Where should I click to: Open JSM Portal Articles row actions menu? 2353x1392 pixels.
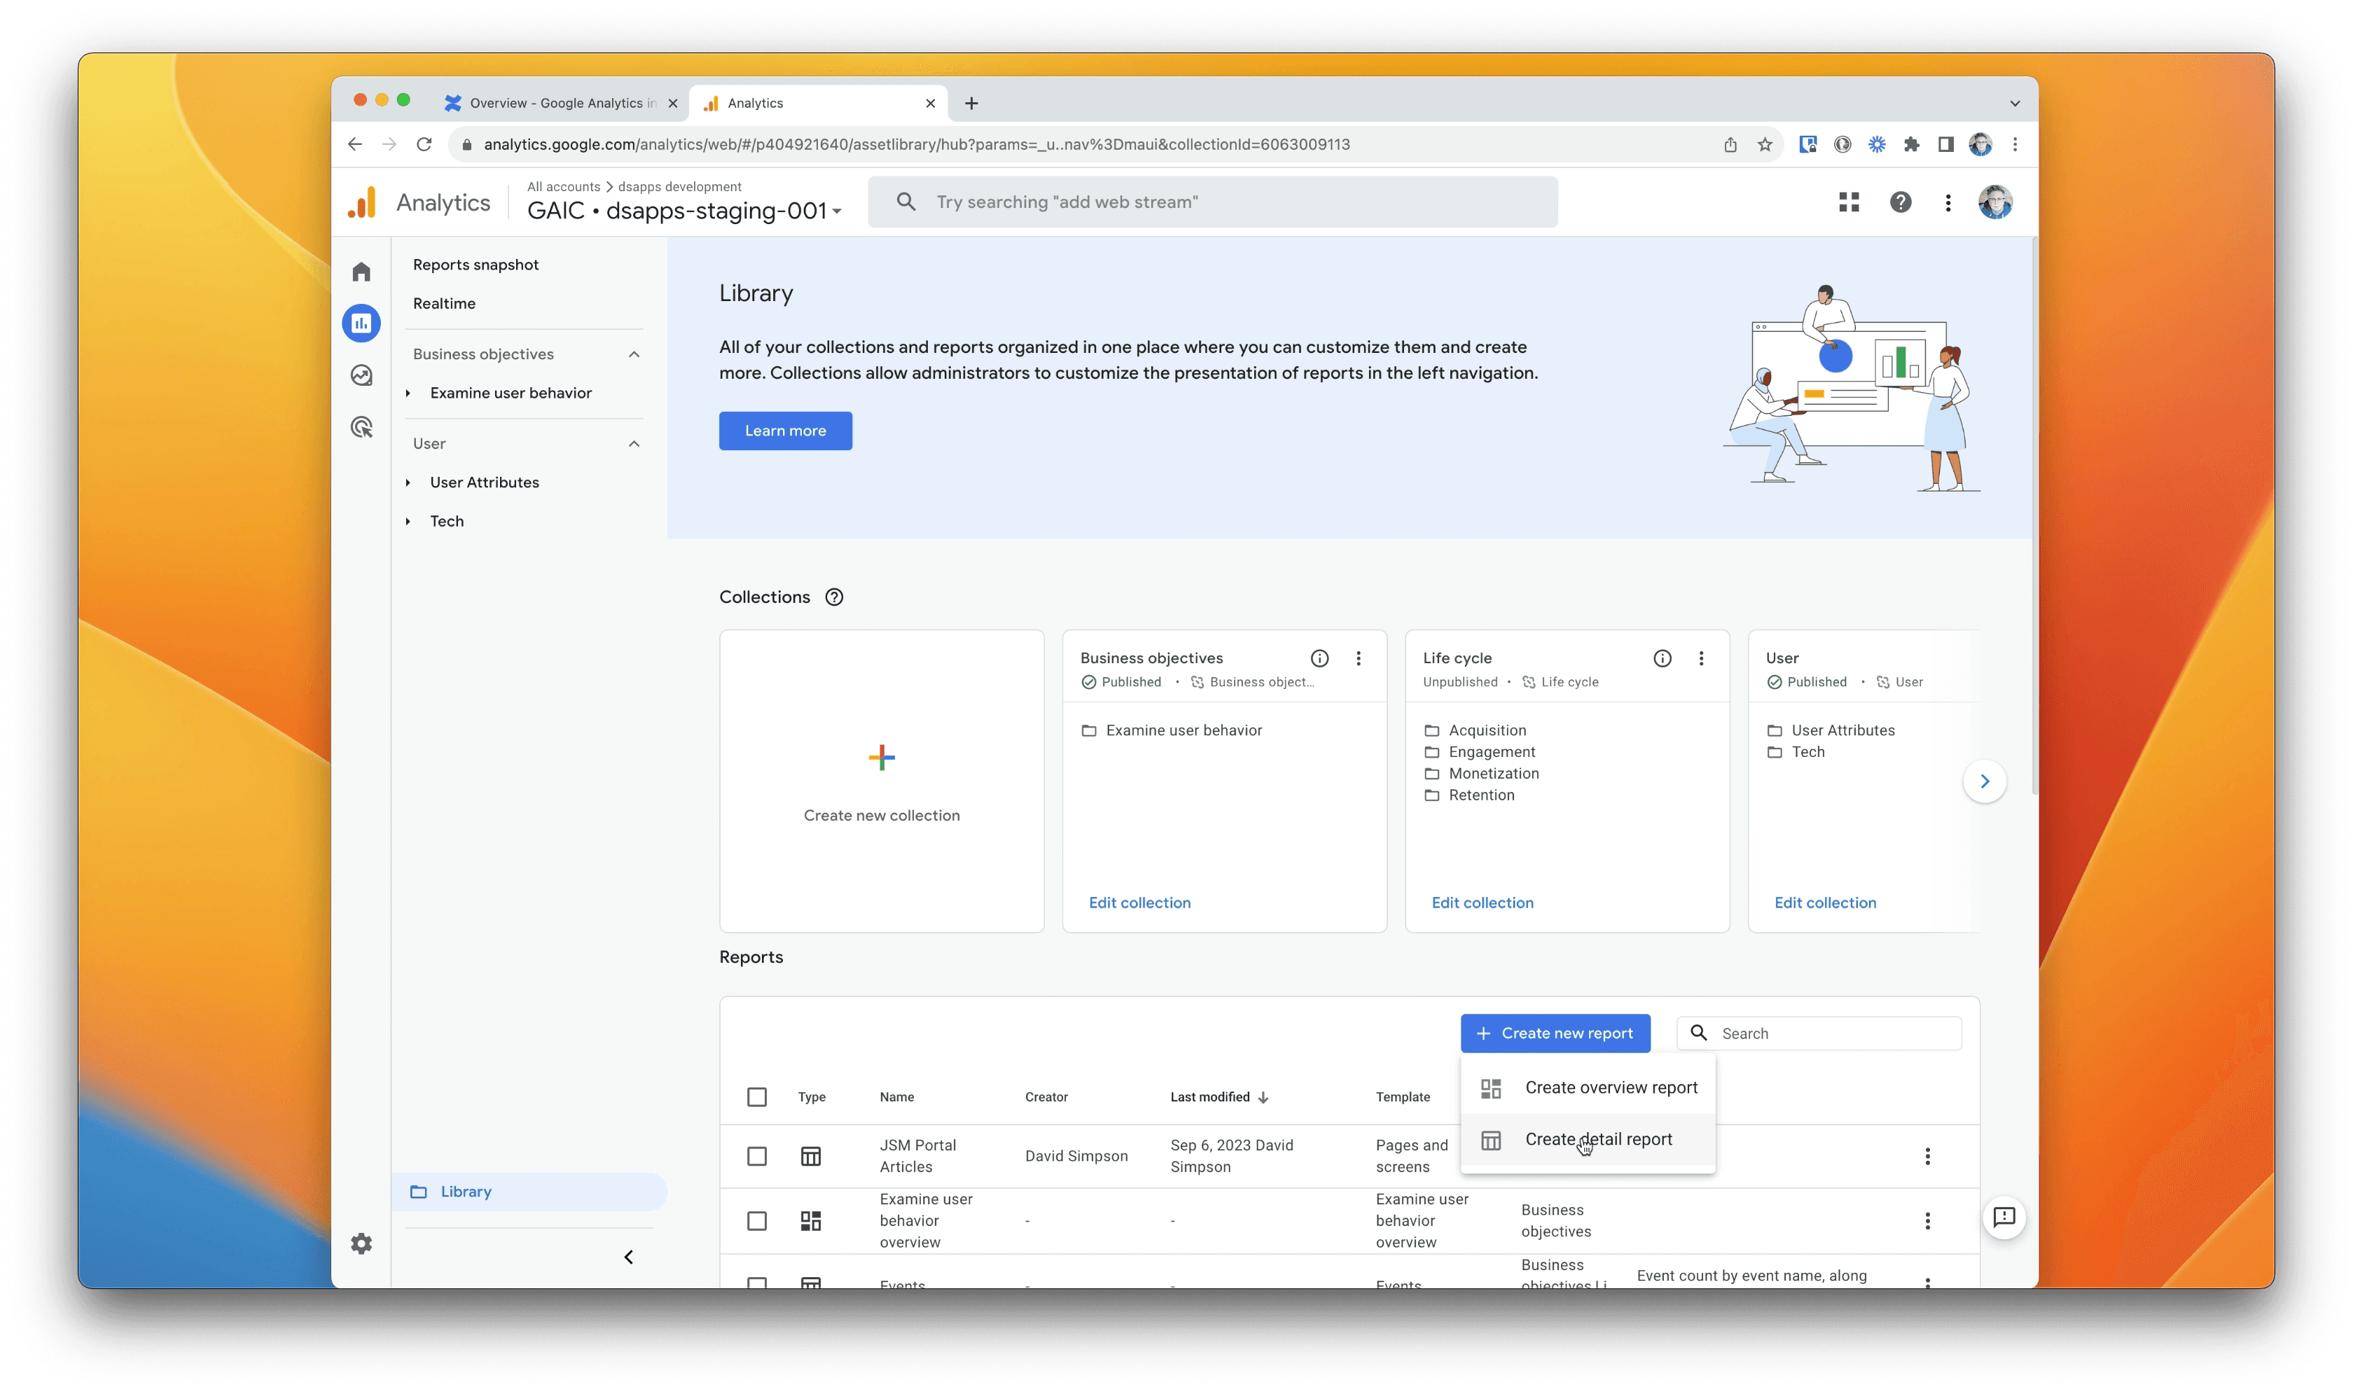coord(1927,1157)
